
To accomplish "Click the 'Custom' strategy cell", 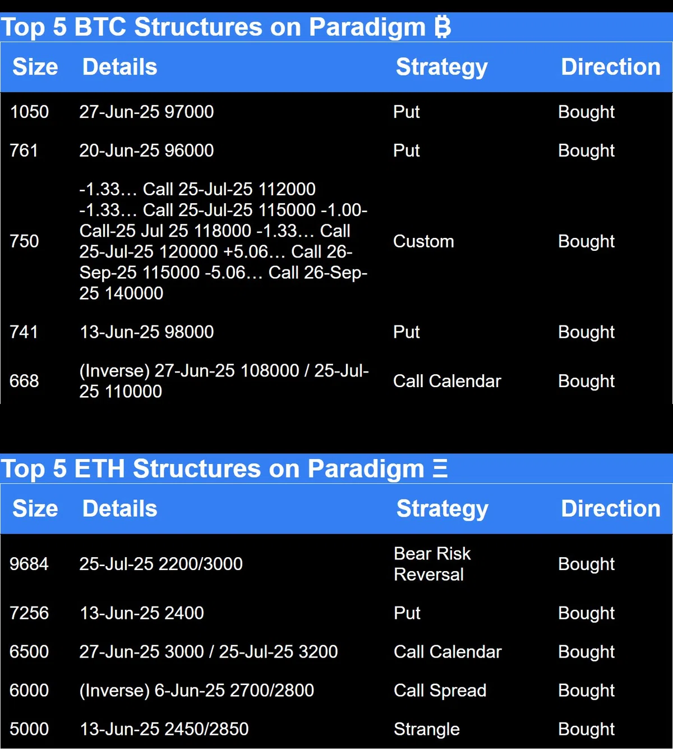I will click(423, 241).
